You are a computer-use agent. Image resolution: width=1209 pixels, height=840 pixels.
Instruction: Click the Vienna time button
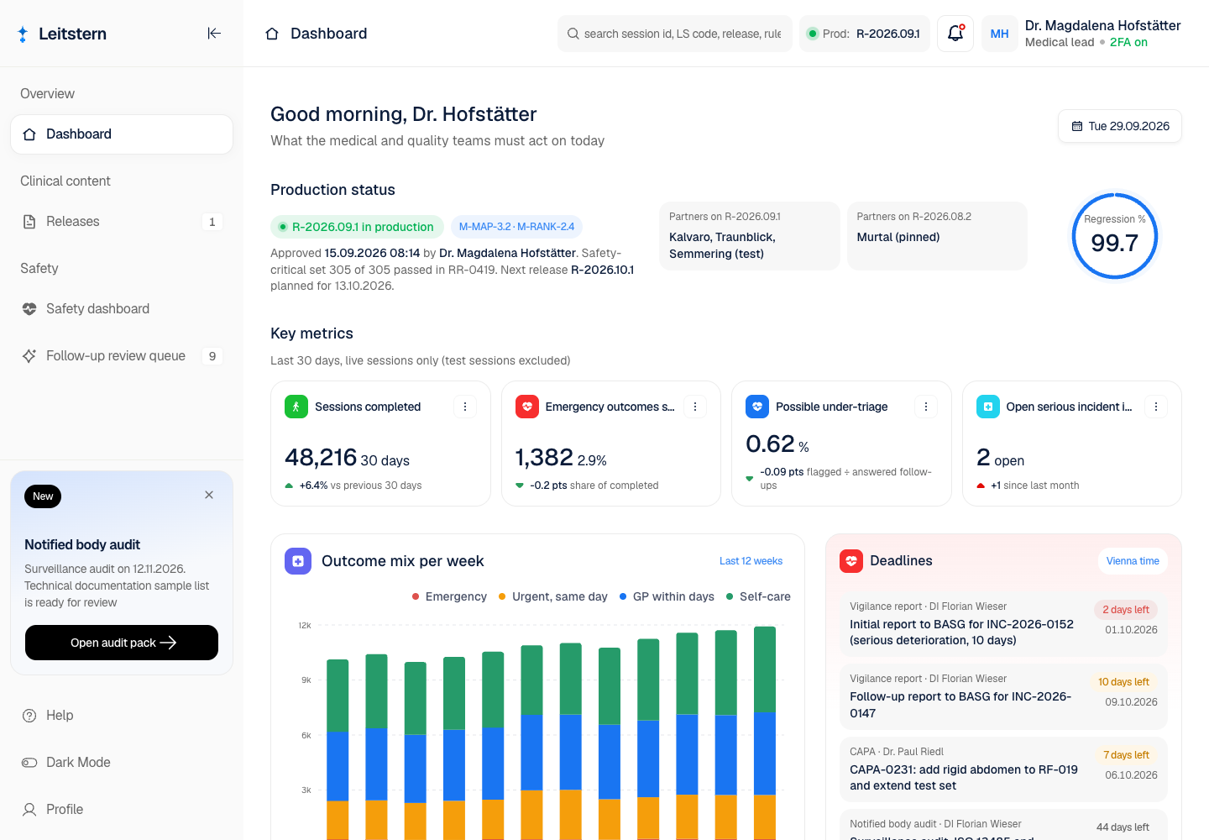1133,561
